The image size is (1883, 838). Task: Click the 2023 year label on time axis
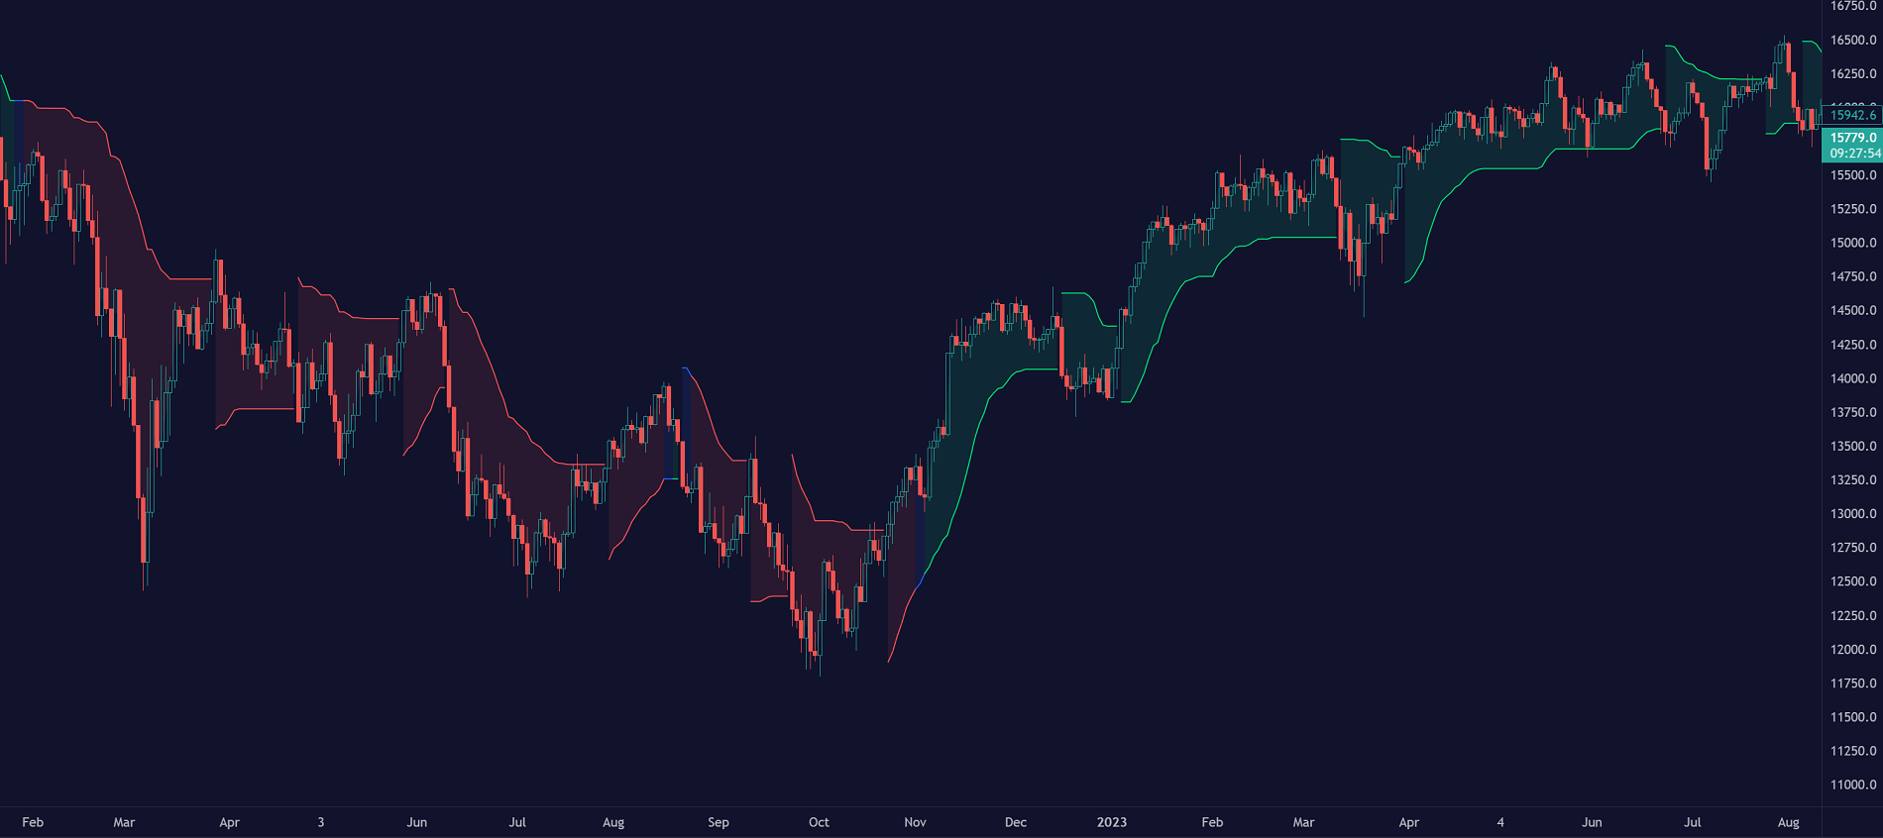coord(1112,822)
